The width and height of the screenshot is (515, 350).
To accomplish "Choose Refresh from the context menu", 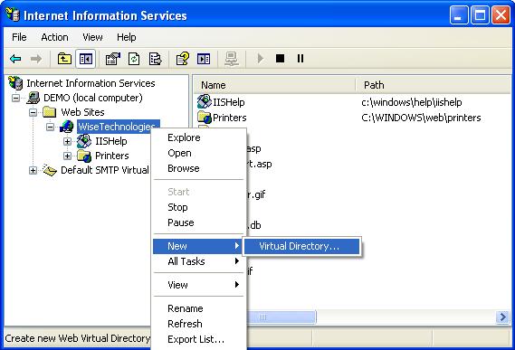I will coord(198,324).
